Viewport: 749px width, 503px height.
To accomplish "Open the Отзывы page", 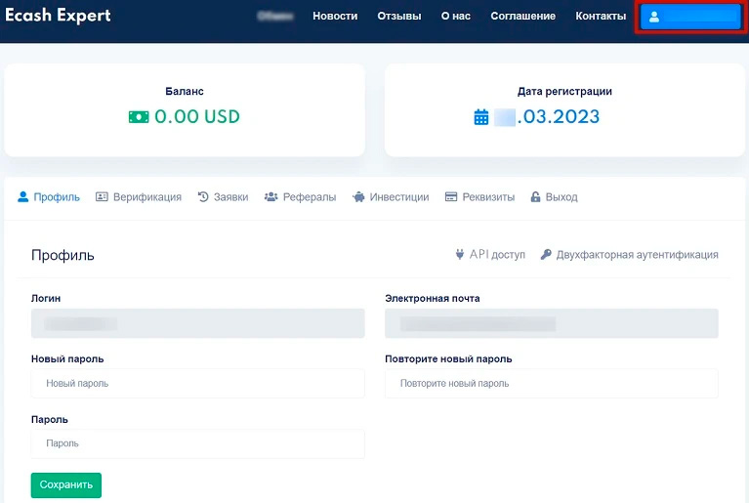I will pos(398,17).
